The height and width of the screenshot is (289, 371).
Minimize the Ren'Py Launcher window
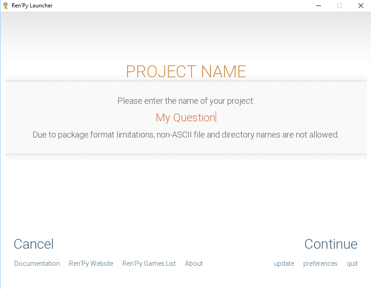pyautogui.click(x=319, y=6)
